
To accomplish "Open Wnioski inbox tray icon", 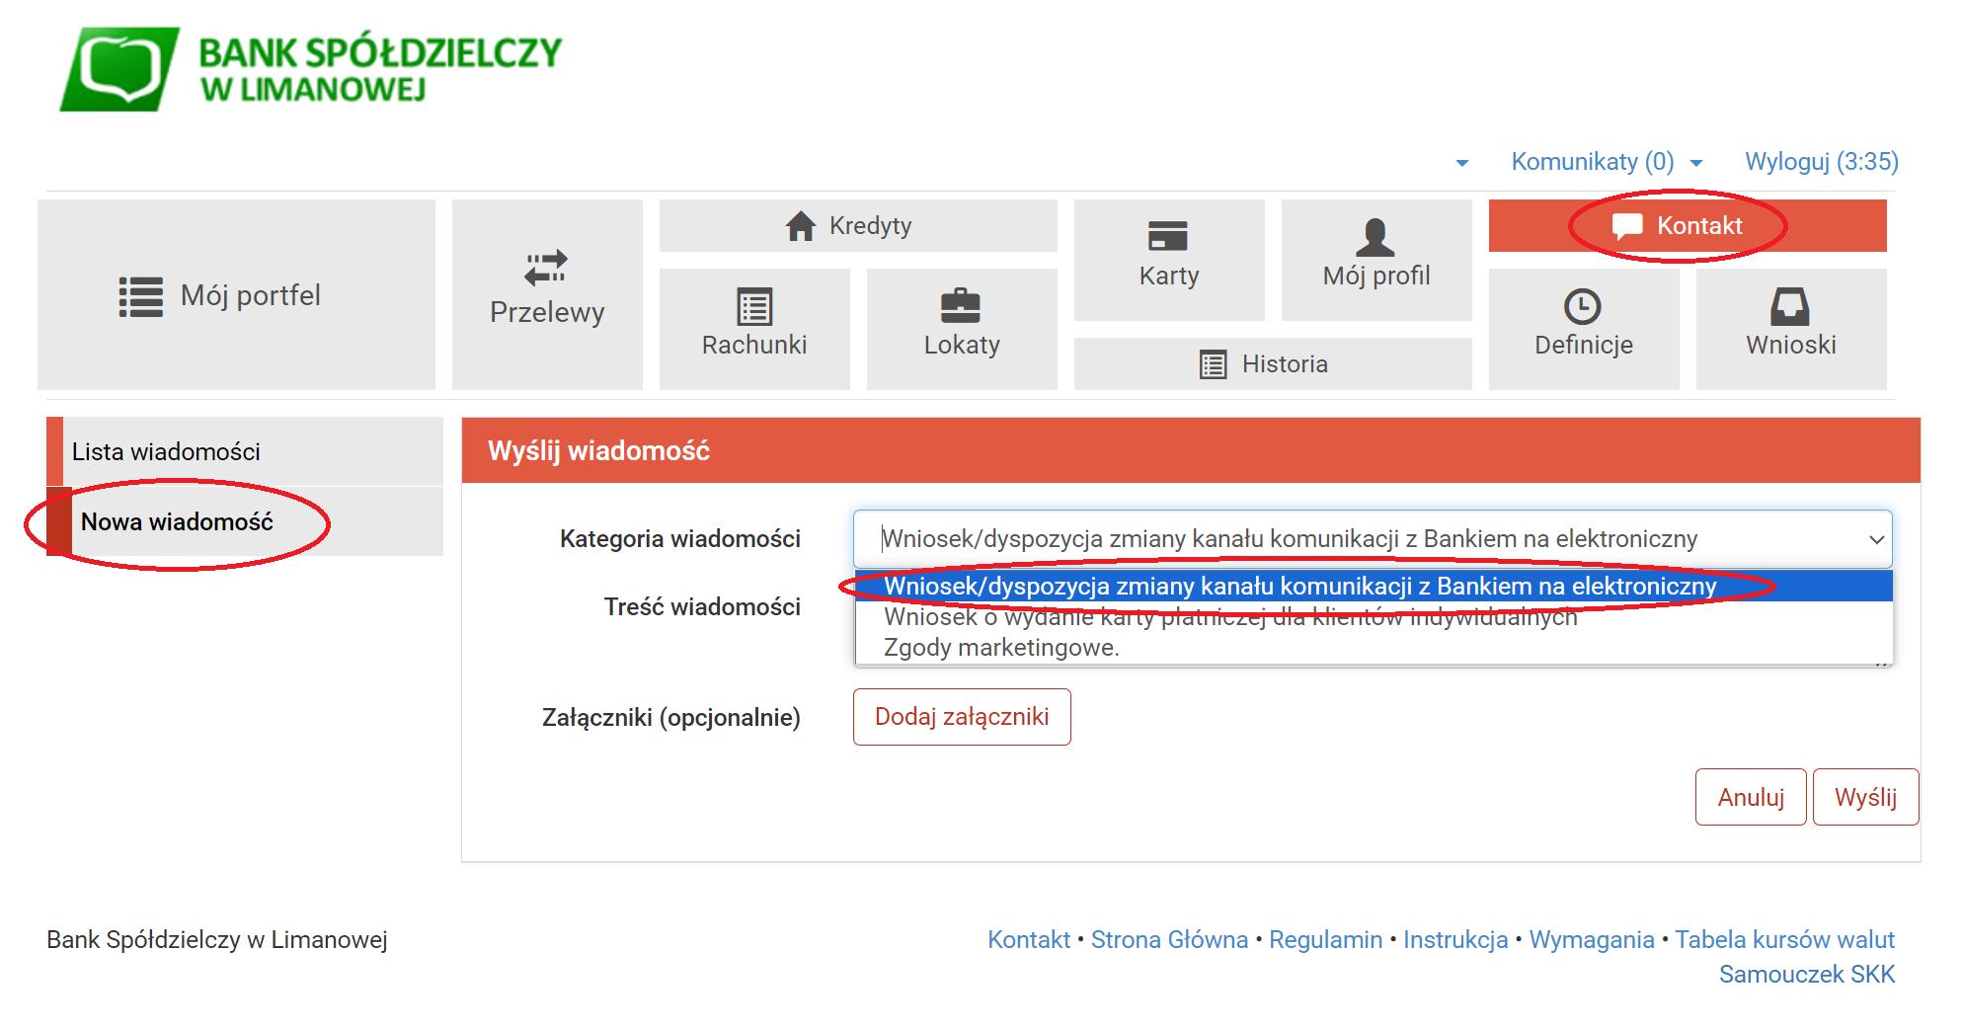I will tap(1789, 307).
